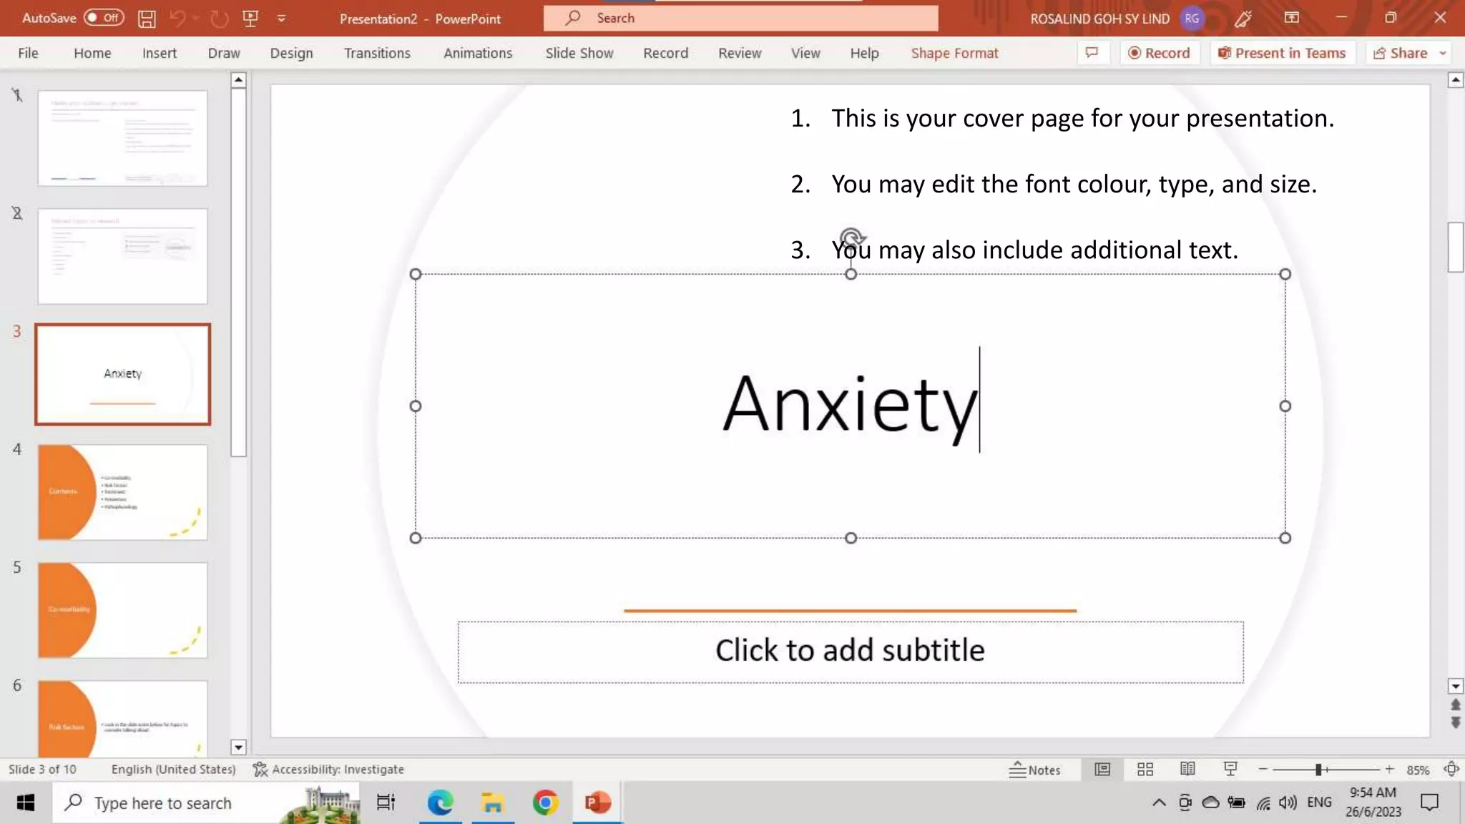Open Slide Sorter view icon
Screen dimensions: 1465x824
pos(1145,770)
